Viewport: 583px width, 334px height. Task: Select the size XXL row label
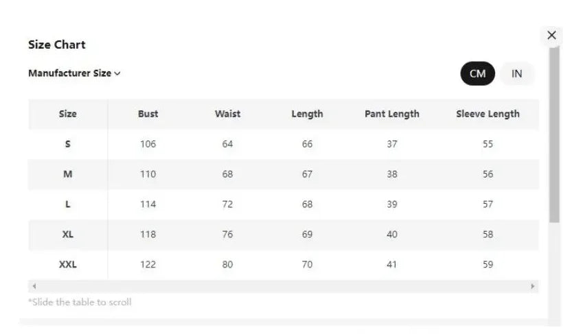tap(67, 265)
